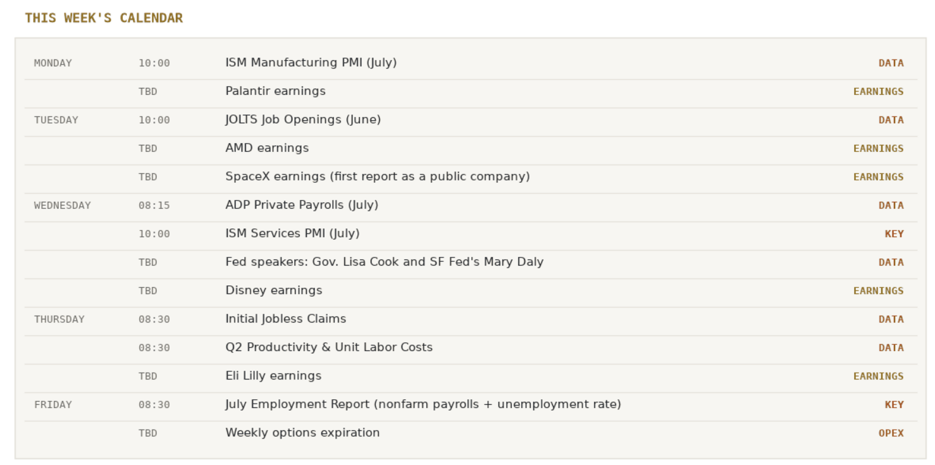The height and width of the screenshot is (465, 935).
Task: Click the TBD time for Weekly options expiration
Action: (148, 433)
